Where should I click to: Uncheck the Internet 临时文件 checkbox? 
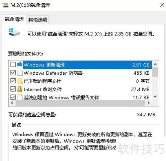click(13, 89)
